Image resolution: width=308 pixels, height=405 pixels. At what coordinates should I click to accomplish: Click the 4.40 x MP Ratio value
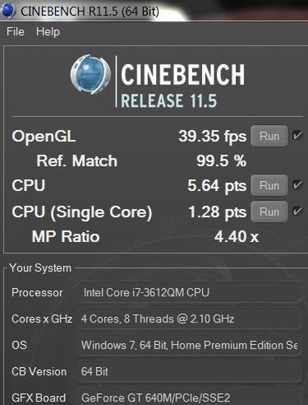pos(237,236)
